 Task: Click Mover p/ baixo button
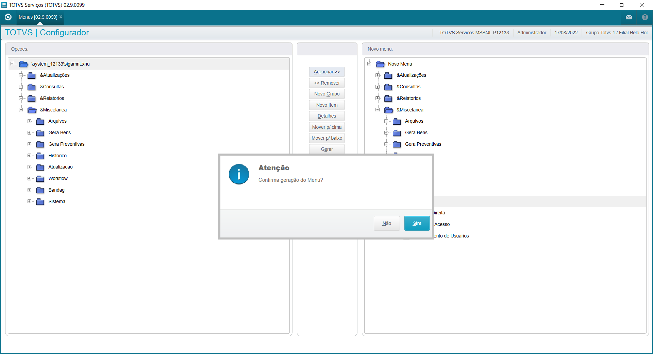point(327,138)
